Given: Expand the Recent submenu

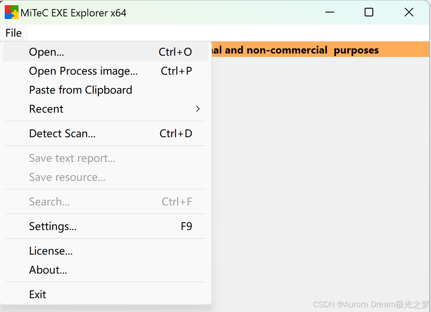Looking at the screenshot, I should [106, 109].
